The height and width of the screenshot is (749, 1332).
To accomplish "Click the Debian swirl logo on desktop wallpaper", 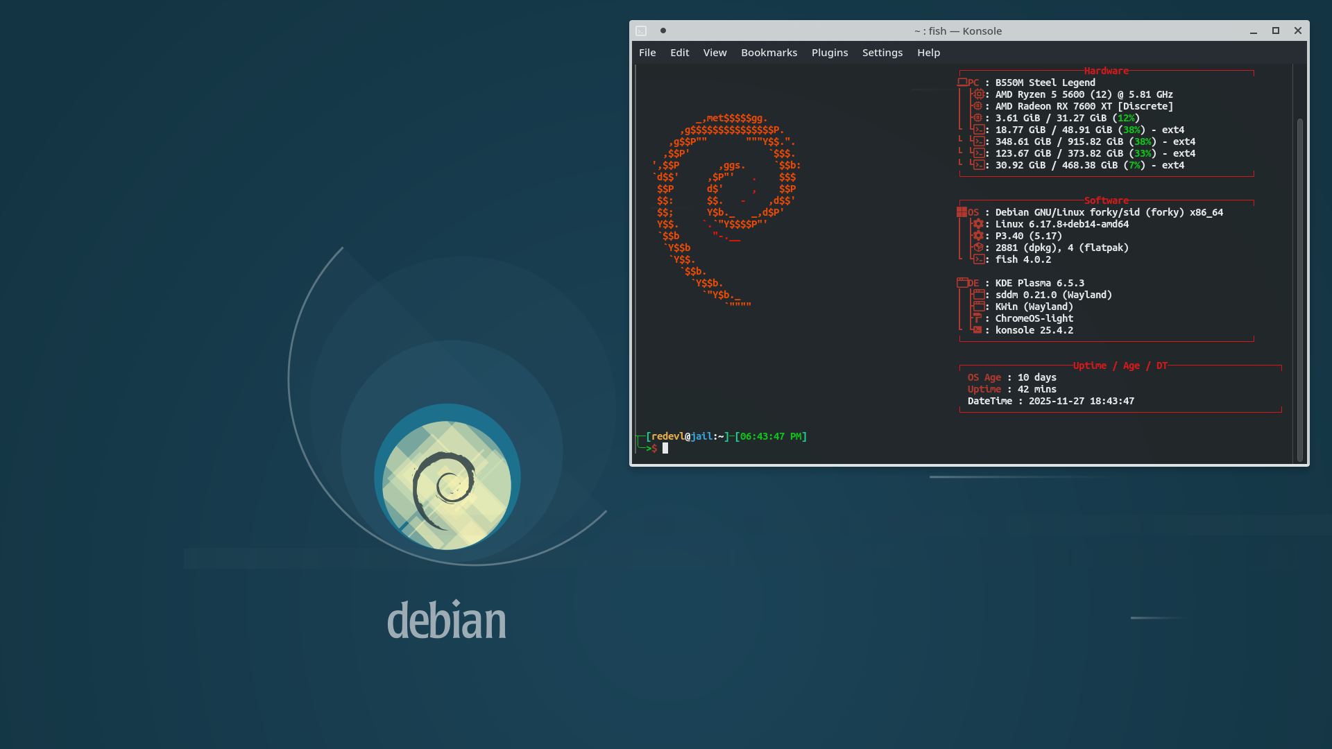I will [447, 484].
